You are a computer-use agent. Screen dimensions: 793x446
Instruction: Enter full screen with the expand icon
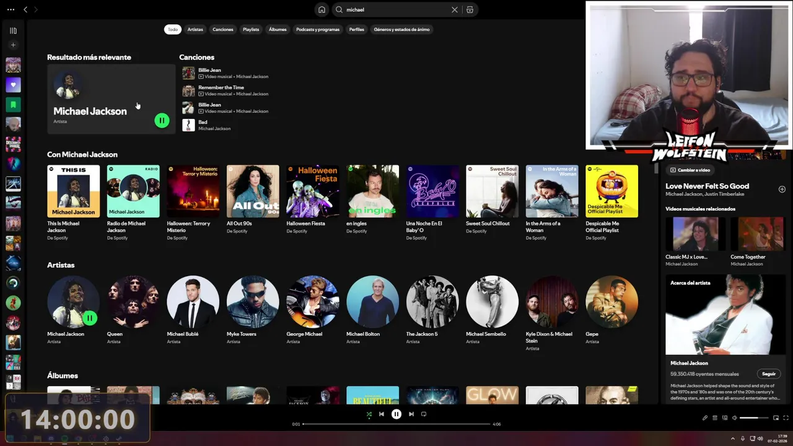click(x=786, y=418)
